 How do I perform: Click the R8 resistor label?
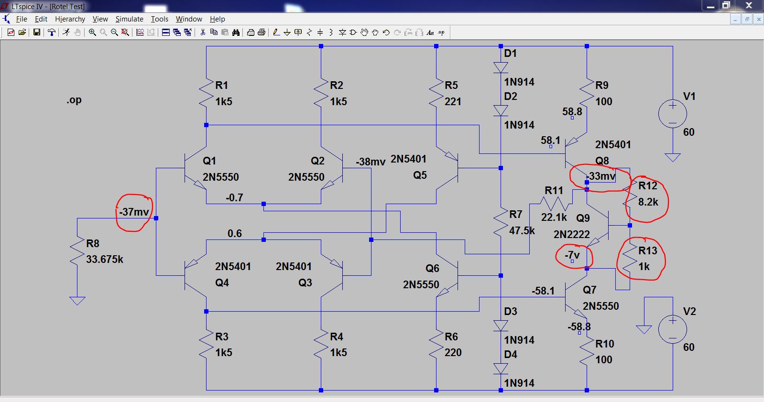(93, 243)
